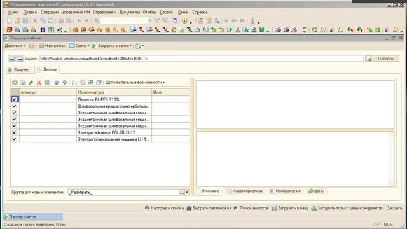The image size is (407, 229).
Task: Add a row with the green plus icon
Action: pos(15,83)
